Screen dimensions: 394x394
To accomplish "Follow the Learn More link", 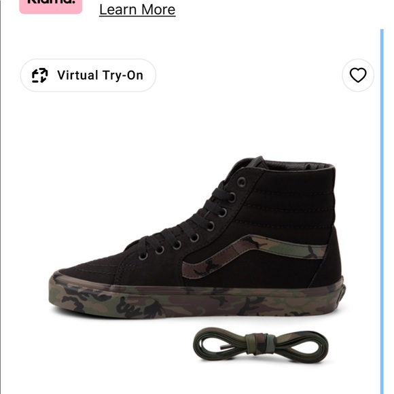I will point(137,10).
